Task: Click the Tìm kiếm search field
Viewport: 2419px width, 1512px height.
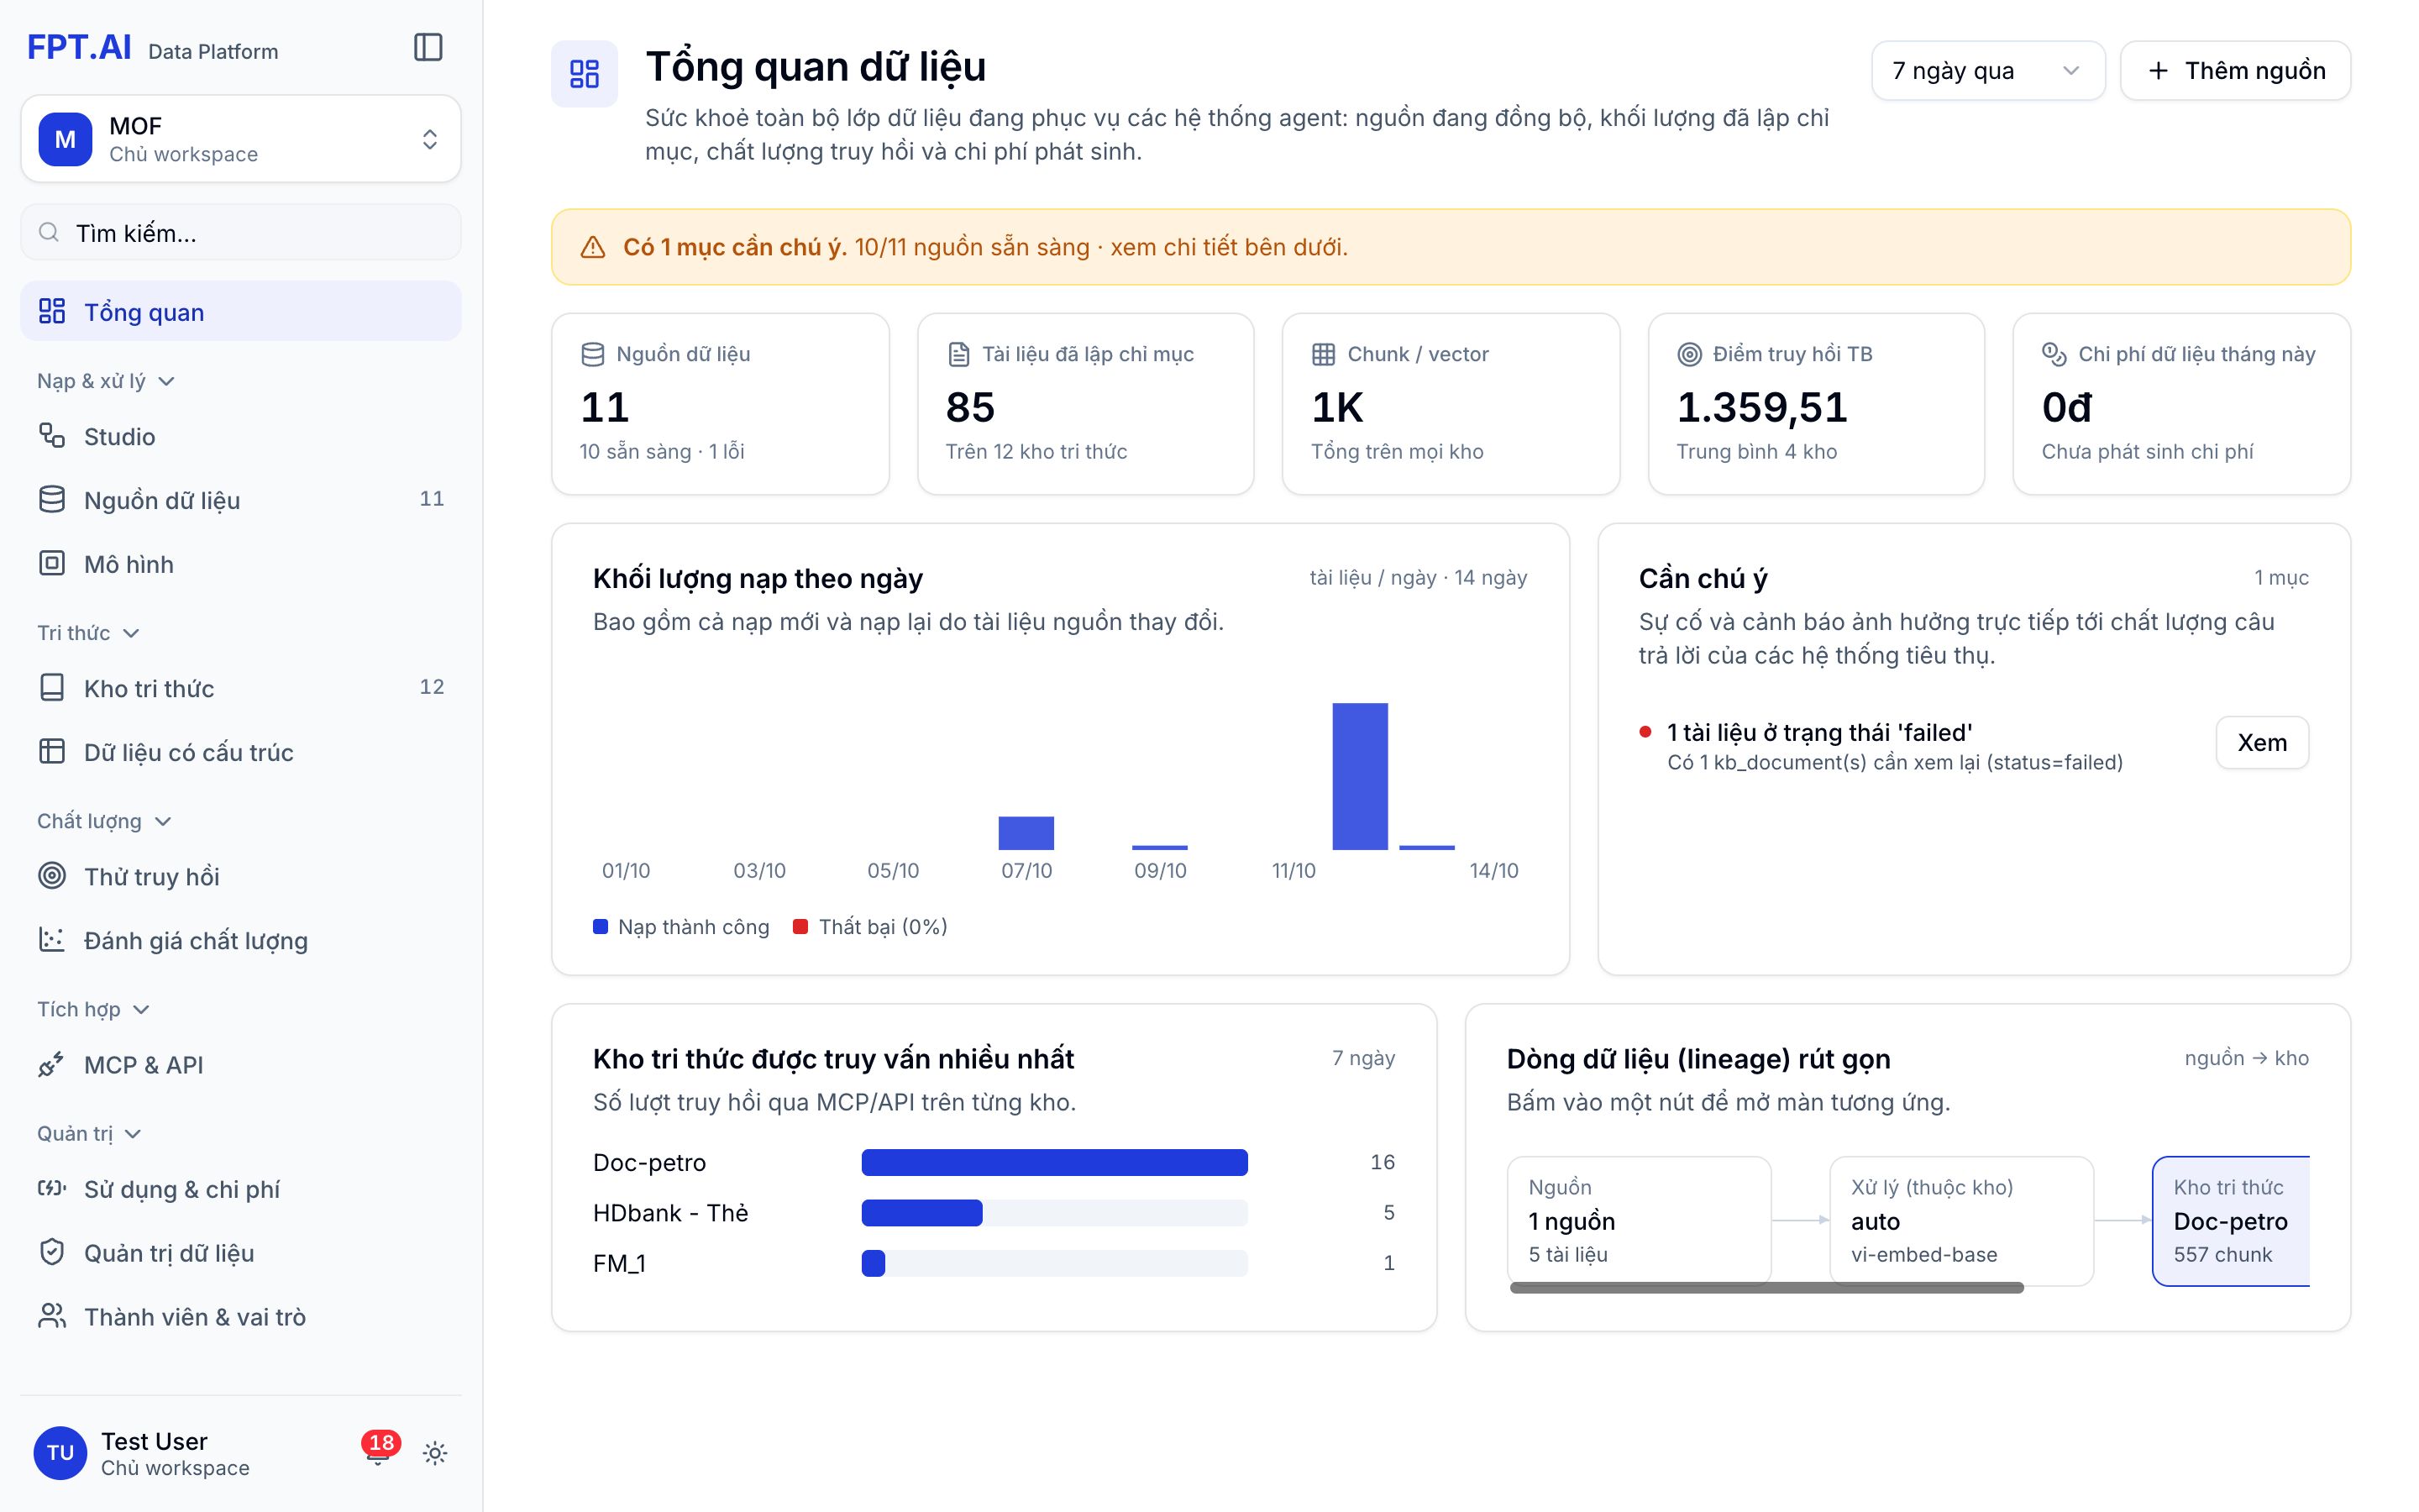Action: (241, 233)
